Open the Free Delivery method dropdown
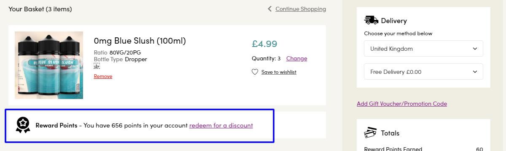 point(423,72)
